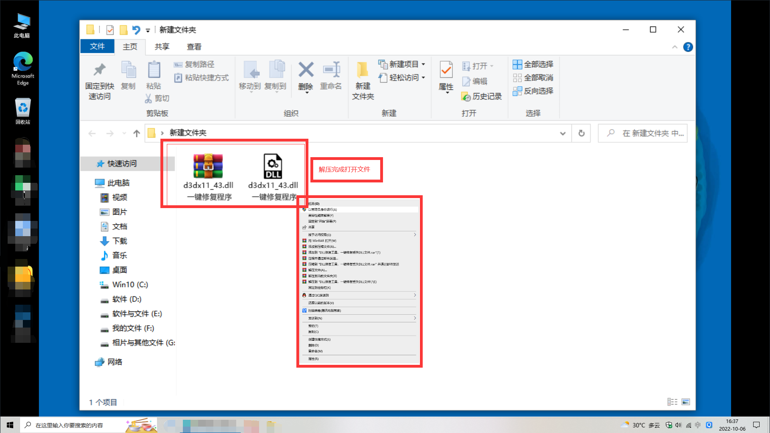Click Select all (全部选择) button
The height and width of the screenshot is (433, 770).
coord(533,64)
